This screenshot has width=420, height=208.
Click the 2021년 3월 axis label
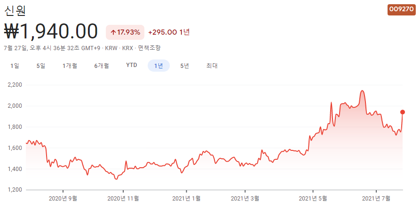(x=245, y=198)
